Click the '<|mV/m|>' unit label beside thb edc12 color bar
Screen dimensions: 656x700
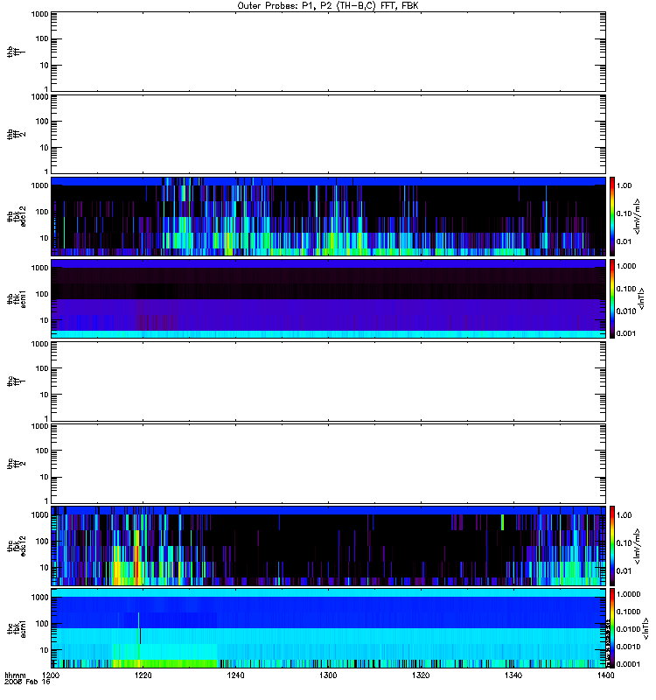click(638, 216)
